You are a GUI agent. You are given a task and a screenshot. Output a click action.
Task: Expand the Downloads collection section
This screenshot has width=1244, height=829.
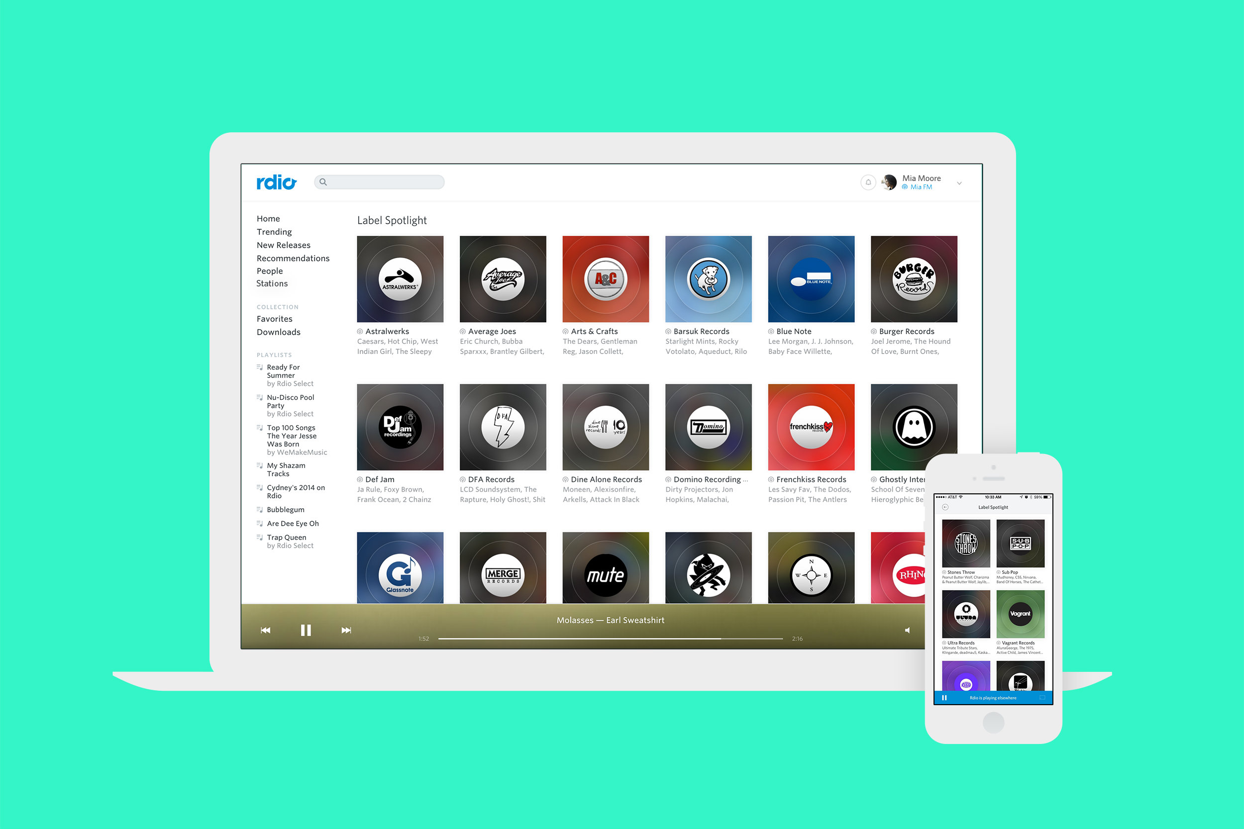click(280, 330)
